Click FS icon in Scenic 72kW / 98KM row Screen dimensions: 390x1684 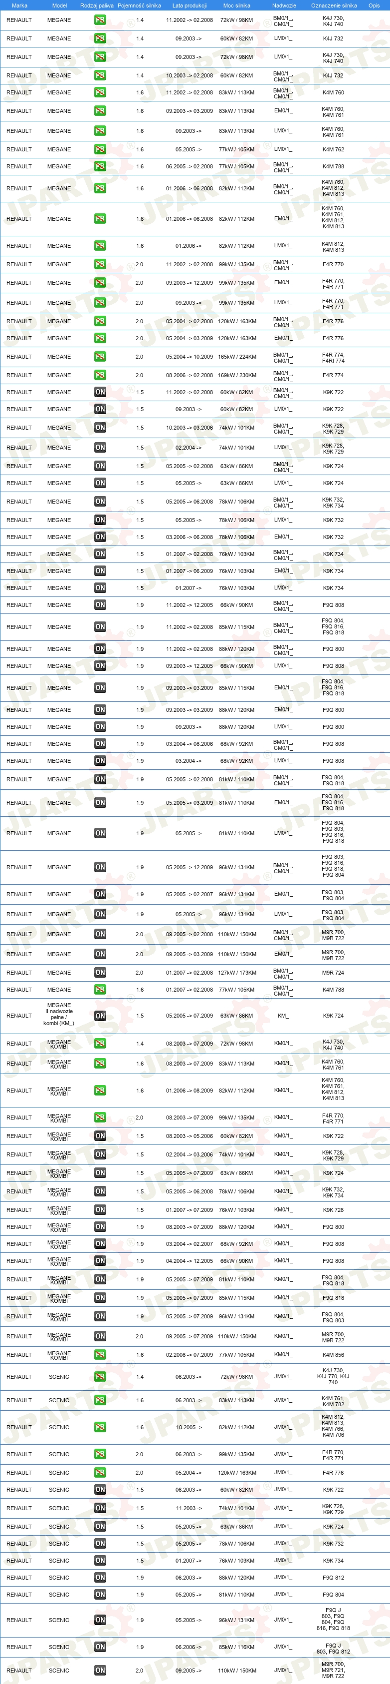100,1376
